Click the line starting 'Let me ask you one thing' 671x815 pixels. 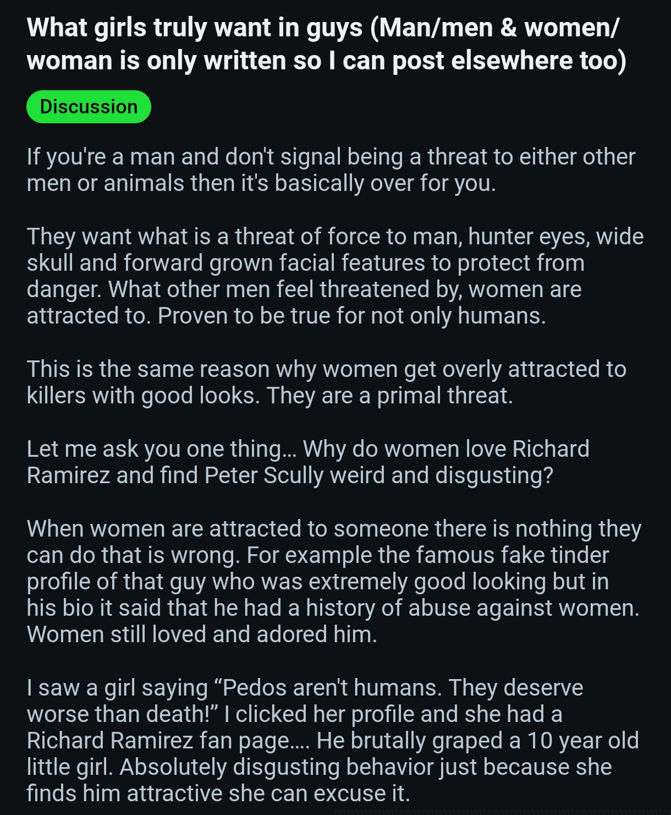(x=308, y=449)
